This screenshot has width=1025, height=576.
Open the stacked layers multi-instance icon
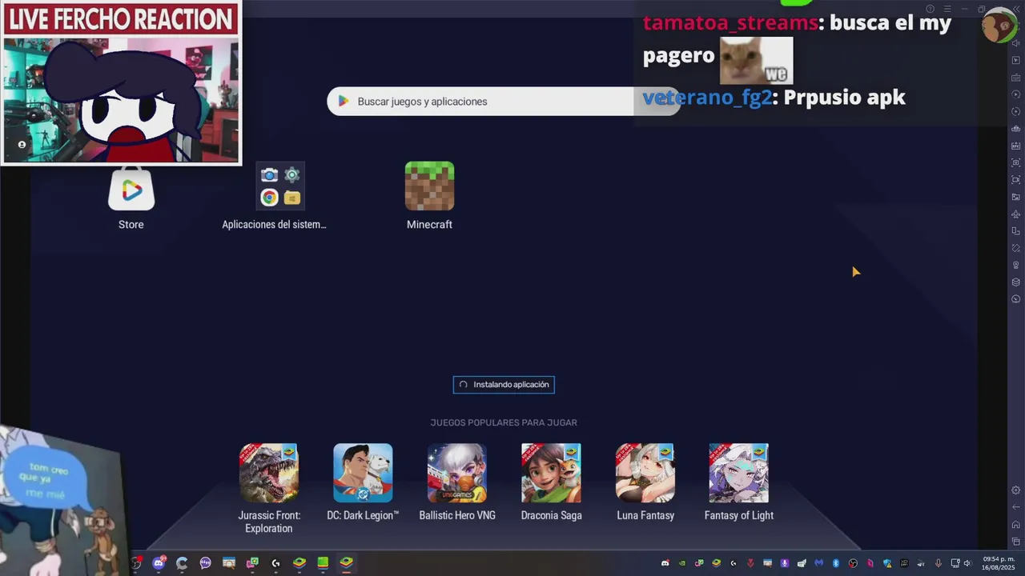point(1016,282)
